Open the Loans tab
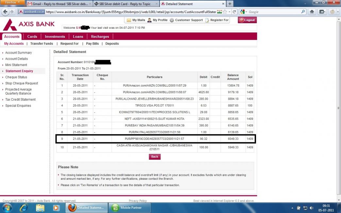Image resolution: width=341 pixels, height=213 pixels. [78, 37]
